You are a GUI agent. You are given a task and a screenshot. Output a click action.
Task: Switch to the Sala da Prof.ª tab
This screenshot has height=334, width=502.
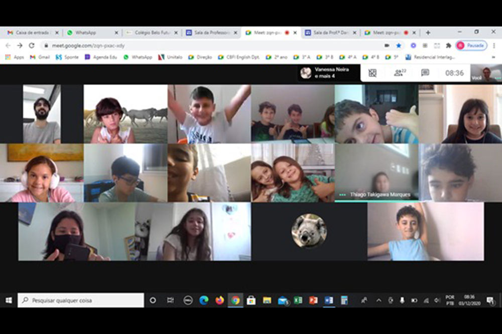click(x=331, y=33)
